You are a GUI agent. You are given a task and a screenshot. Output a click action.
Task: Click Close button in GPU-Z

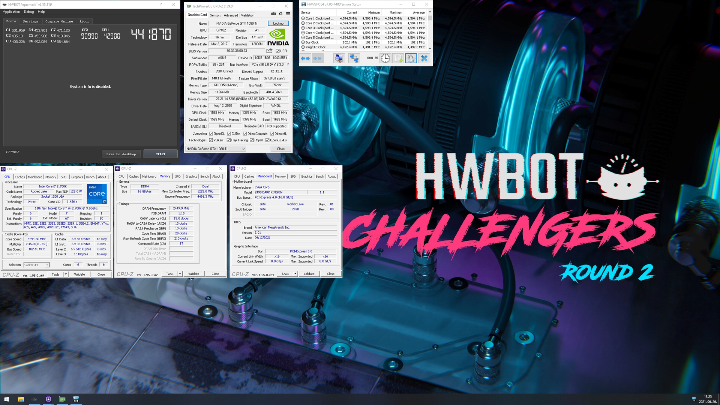click(281, 149)
